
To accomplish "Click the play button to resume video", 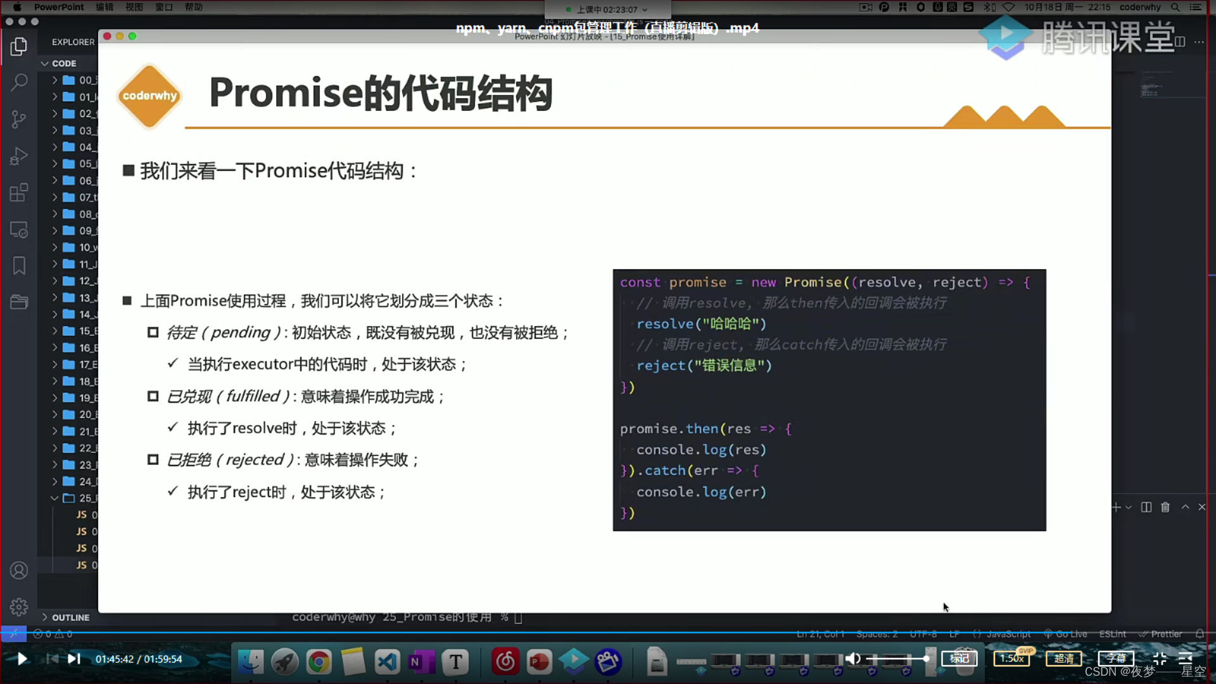I will 22,659.
